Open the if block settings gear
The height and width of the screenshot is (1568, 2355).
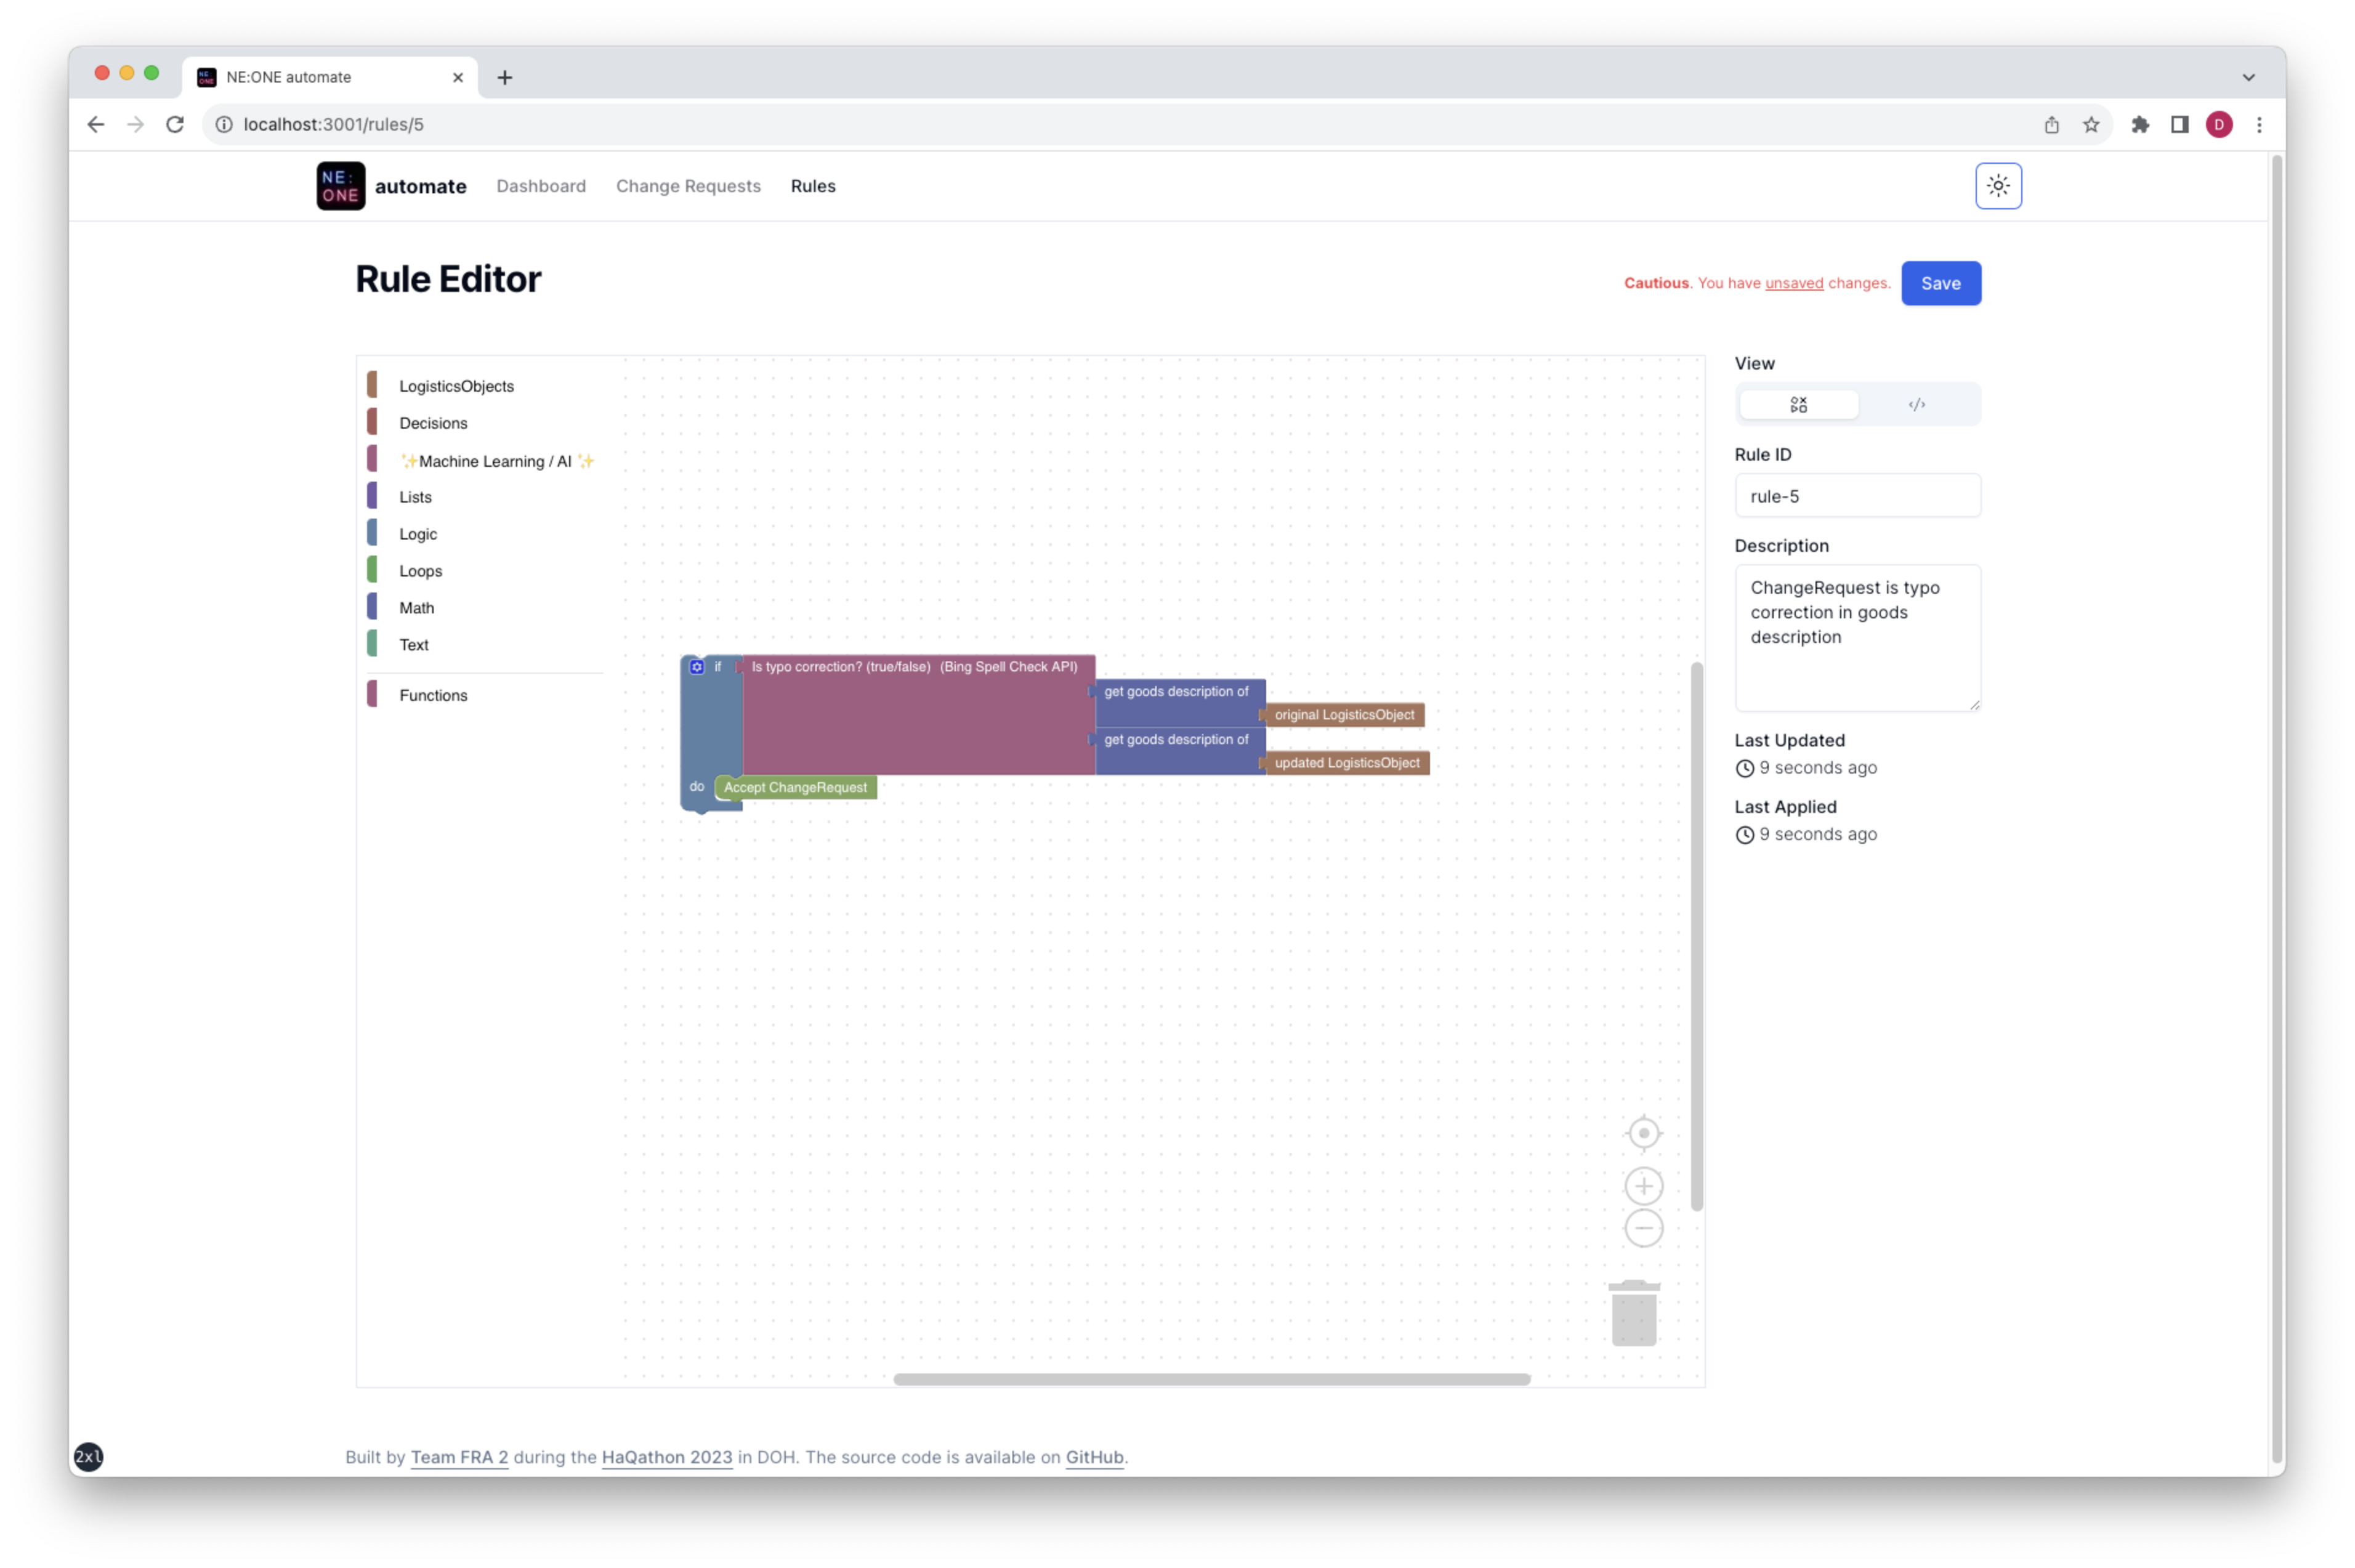697,667
